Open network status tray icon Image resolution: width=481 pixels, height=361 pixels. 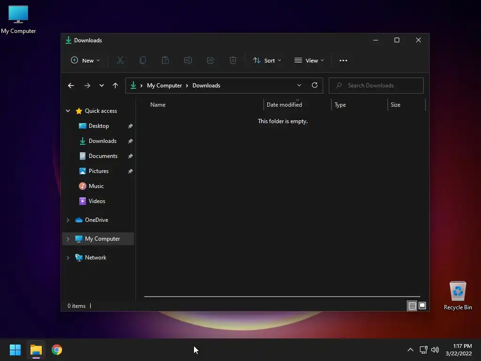coord(424,350)
